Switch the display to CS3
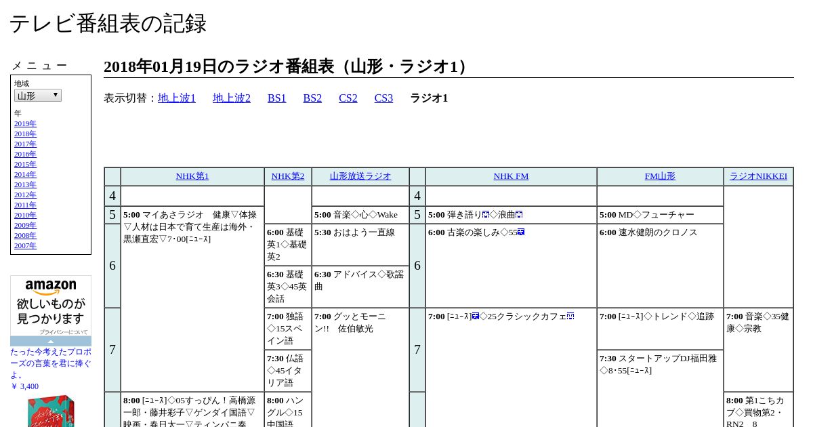 tap(383, 98)
